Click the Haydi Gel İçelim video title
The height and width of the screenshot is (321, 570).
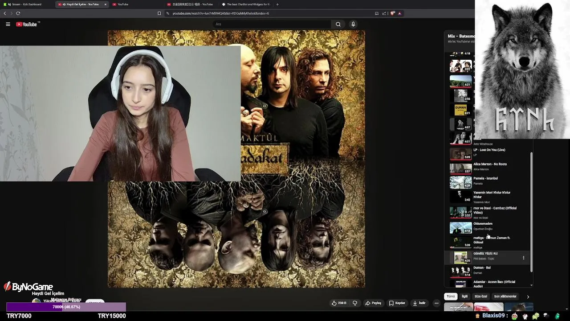pos(48,294)
